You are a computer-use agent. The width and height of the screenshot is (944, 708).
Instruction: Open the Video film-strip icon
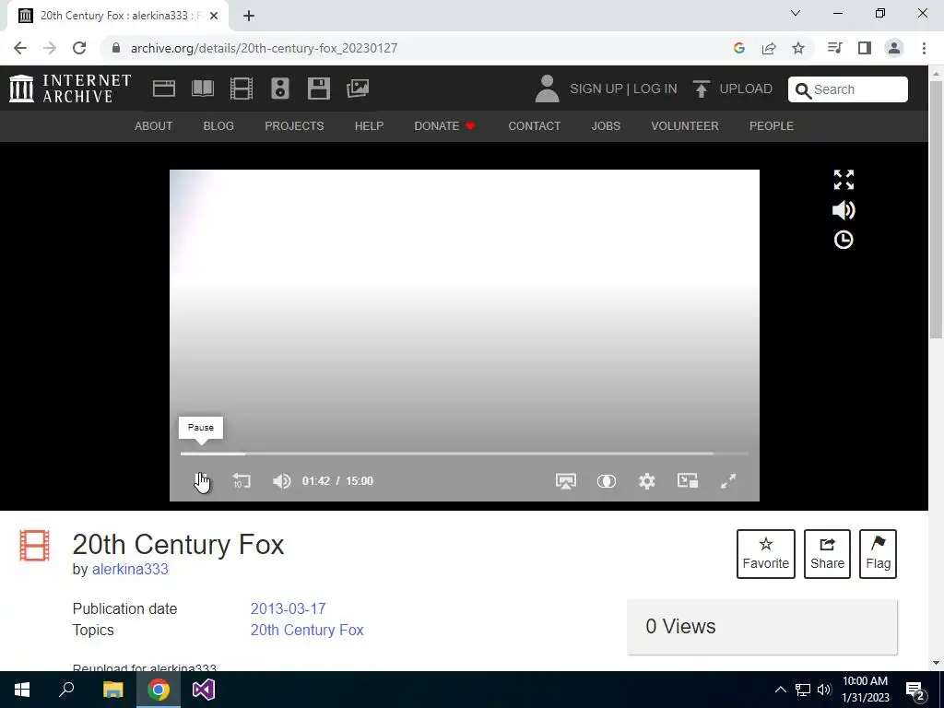(x=242, y=88)
